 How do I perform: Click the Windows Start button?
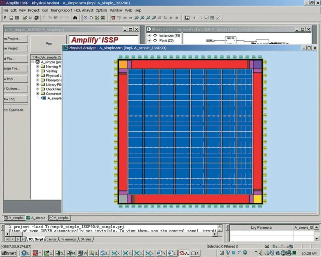tap(9, 253)
